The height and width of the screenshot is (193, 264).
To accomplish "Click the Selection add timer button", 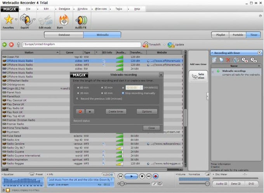I will [x=198, y=76].
